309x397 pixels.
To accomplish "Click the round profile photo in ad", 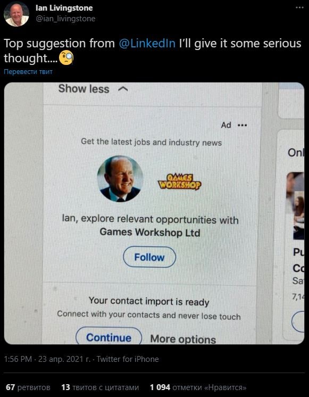I will [120, 179].
